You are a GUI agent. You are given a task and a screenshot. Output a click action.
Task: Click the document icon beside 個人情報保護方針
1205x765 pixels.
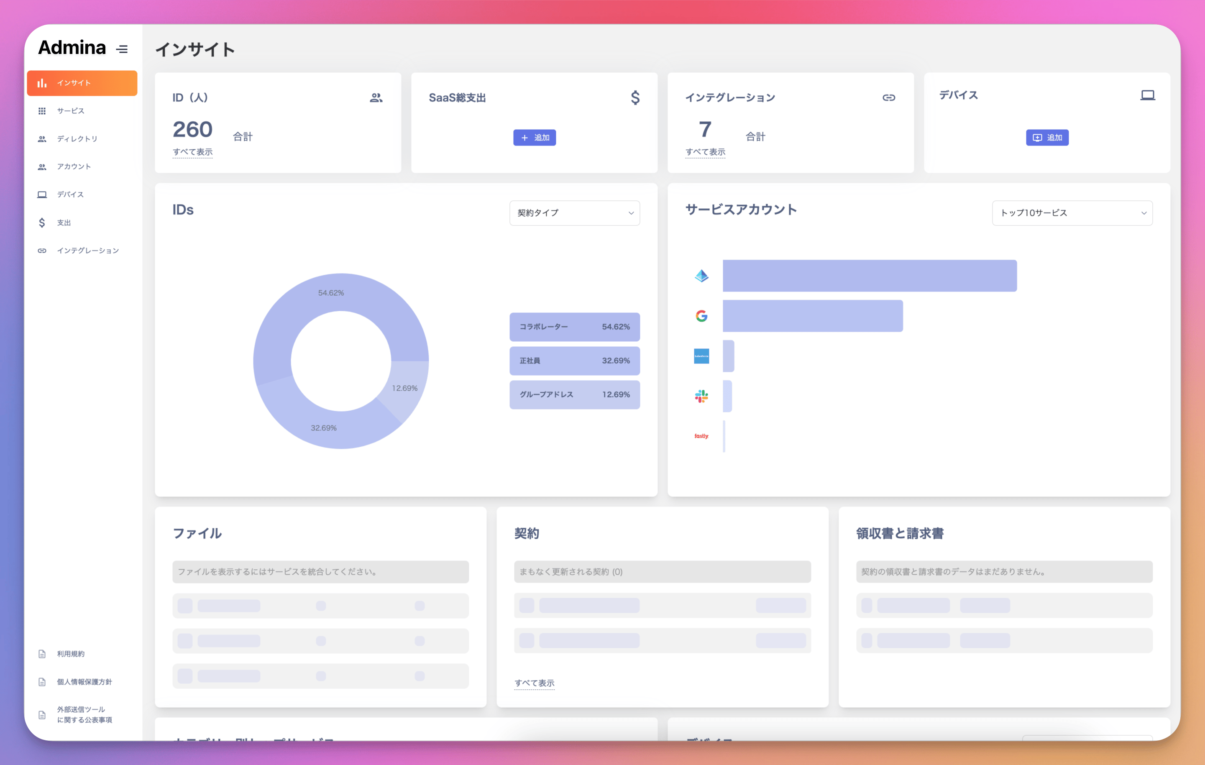point(42,682)
